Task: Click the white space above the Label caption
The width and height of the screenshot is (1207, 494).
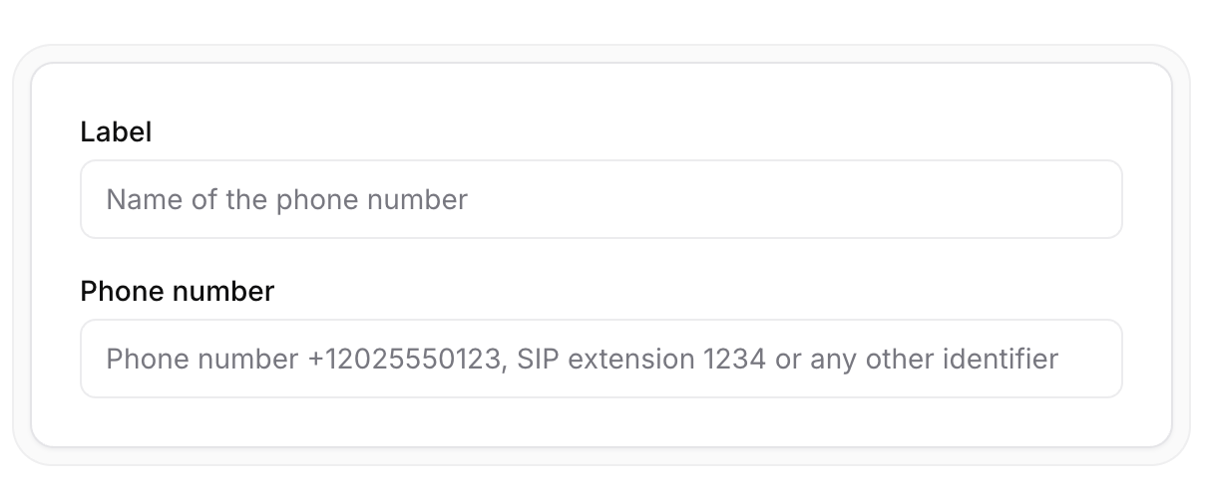Action: [x=601, y=90]
